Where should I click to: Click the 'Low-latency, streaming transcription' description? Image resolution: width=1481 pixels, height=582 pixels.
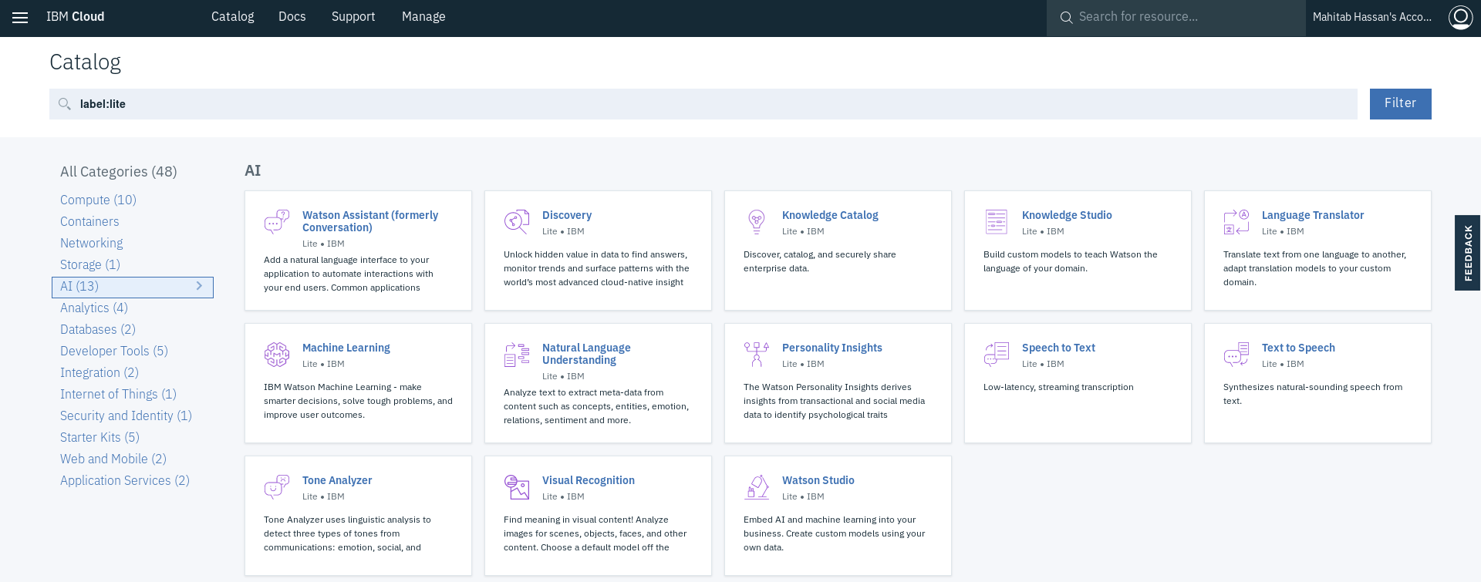pos(1058,387)
